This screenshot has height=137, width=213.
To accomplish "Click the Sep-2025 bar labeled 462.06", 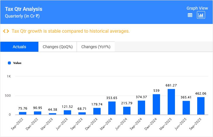I will tap(201, 106).
